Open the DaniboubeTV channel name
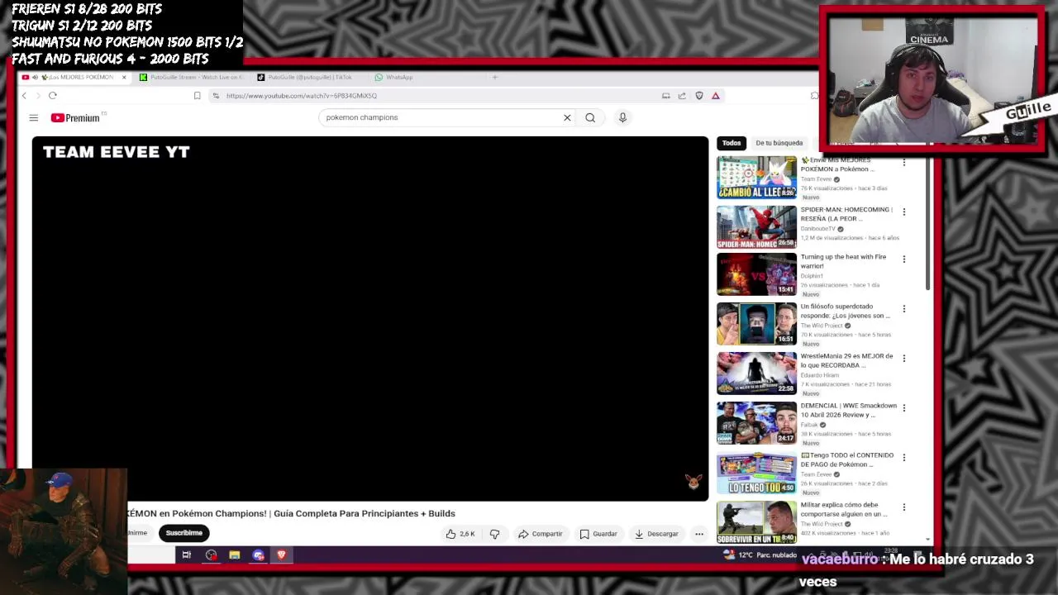The image size is (1058, 595). point(818,229)
